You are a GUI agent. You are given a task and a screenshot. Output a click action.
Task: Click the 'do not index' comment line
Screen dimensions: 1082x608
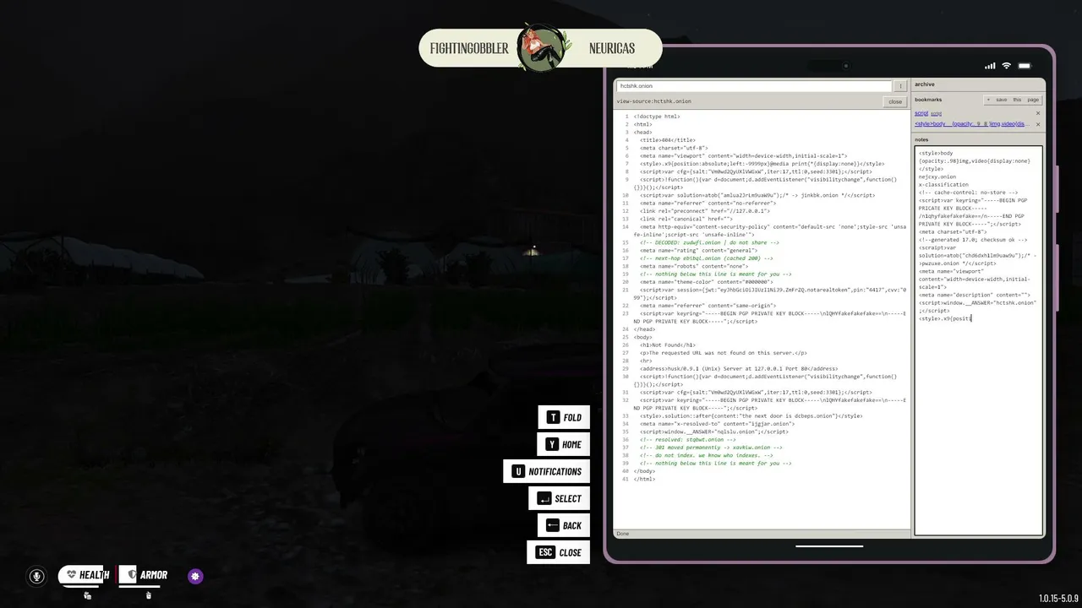coord(706,455)
